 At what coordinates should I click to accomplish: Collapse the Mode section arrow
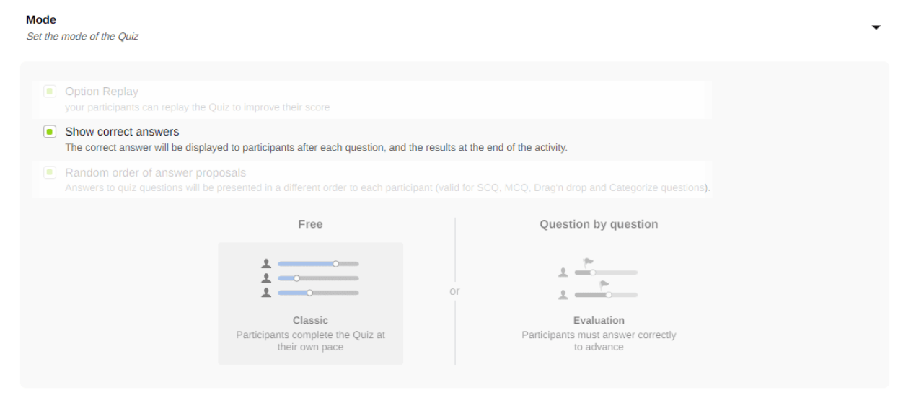point(876,27)
